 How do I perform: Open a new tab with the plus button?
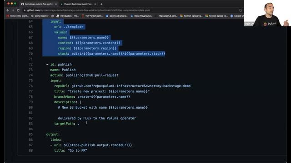click(x=101, y=4)
